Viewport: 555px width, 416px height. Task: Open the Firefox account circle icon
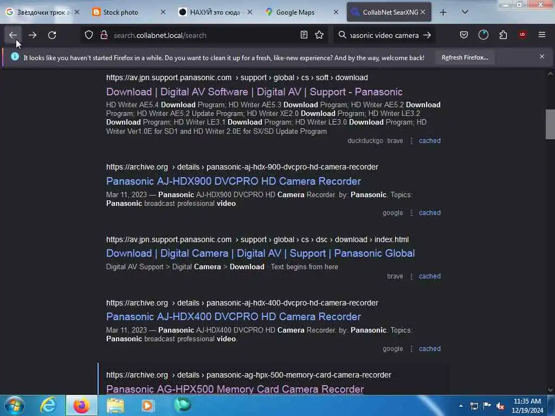(483, 35)
